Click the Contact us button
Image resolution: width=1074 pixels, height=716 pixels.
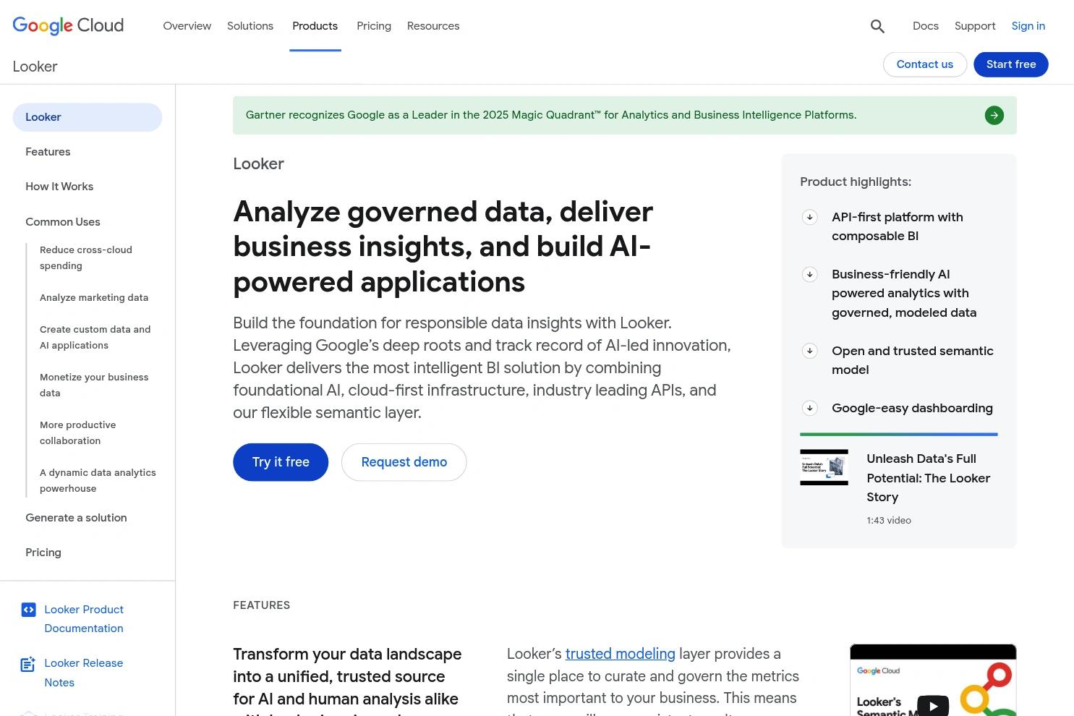924,64
